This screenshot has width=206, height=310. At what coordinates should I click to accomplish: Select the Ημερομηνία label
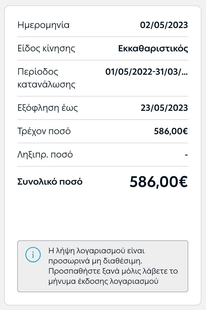pos(43,25)
